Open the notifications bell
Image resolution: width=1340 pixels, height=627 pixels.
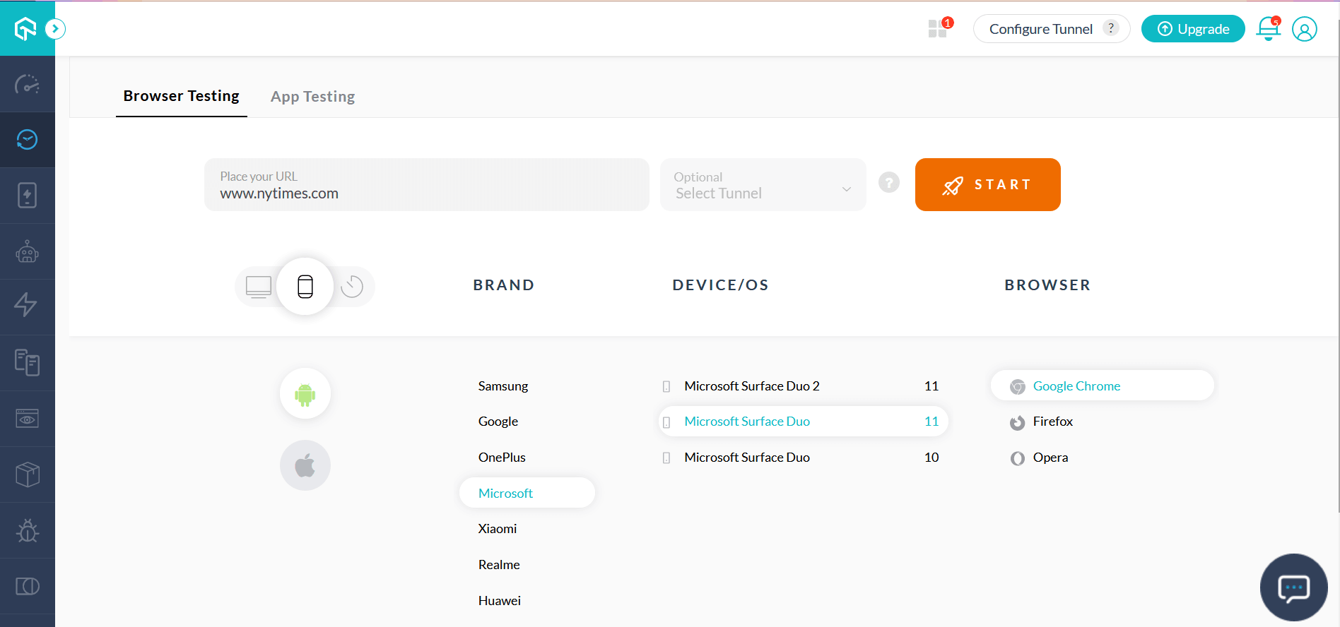point(1268,29)
